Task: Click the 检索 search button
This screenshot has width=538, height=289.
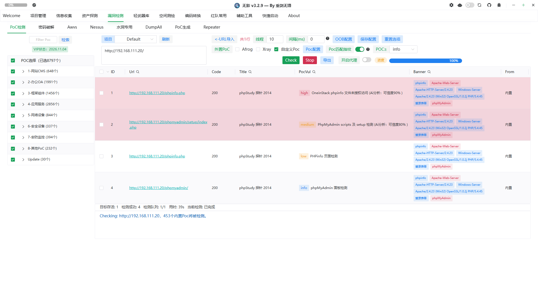Action: point(65,40)
